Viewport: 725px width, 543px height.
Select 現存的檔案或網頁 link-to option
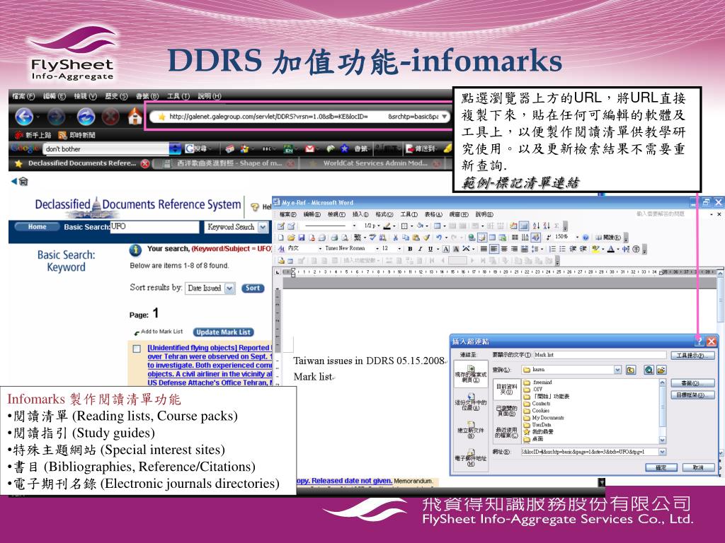click(x=471, y=373)
